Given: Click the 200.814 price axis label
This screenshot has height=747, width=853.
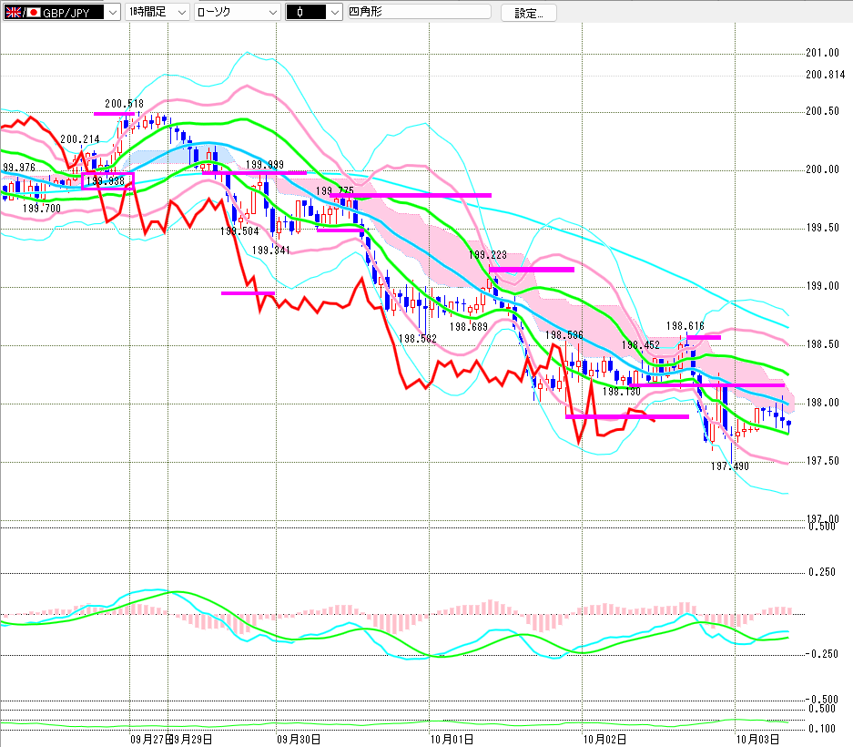Looking at the screenshot, I should point(825,76).
